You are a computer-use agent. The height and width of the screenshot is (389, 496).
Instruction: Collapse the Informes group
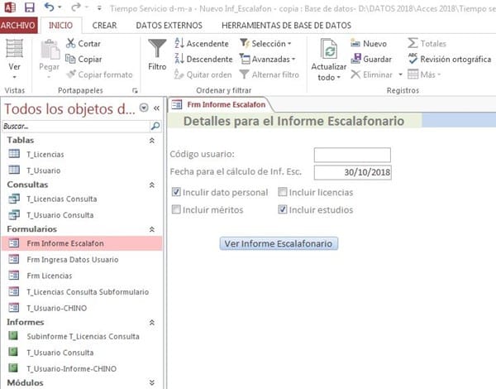(152, 323)
